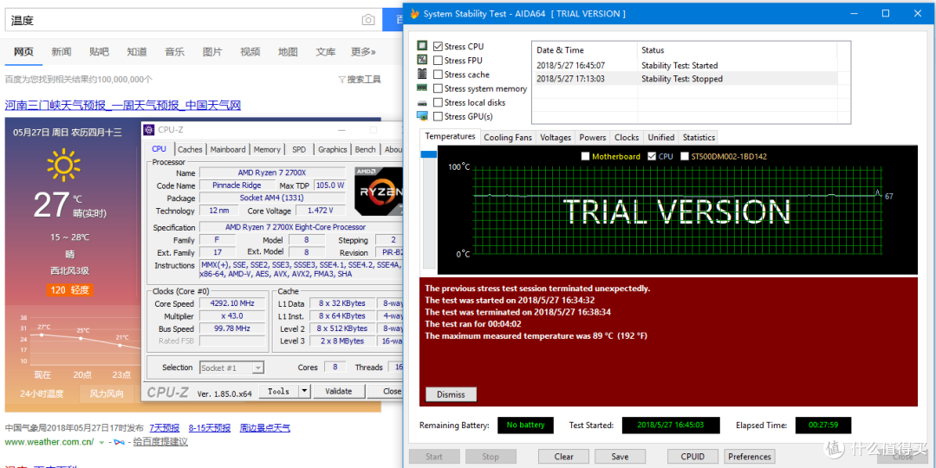Maximize the AIDA64 window
The height and width of the screenshot is (468, 936).
[885, 13]
